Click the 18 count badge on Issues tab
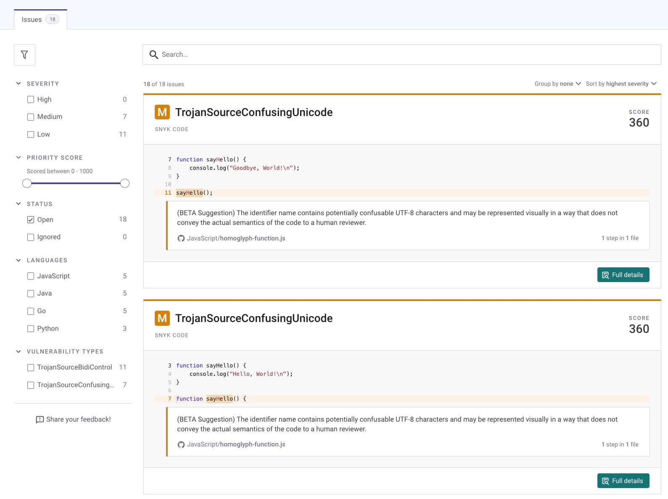 click(x=52, y=19)
